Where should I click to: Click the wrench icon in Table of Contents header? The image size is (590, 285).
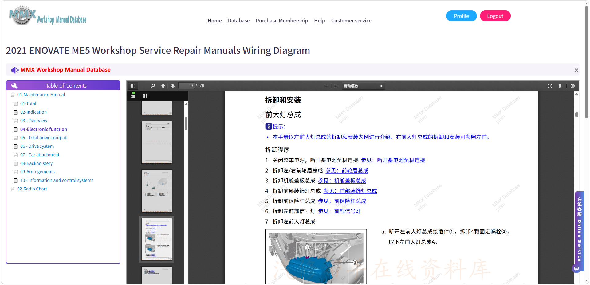pos(14,85)
